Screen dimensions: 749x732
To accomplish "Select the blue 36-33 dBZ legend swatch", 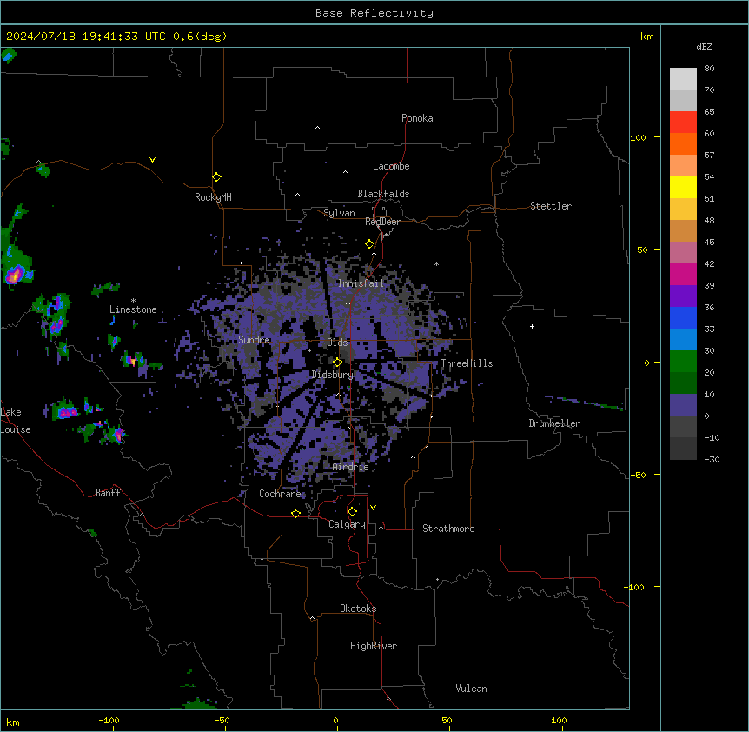I will coord(683,317).
